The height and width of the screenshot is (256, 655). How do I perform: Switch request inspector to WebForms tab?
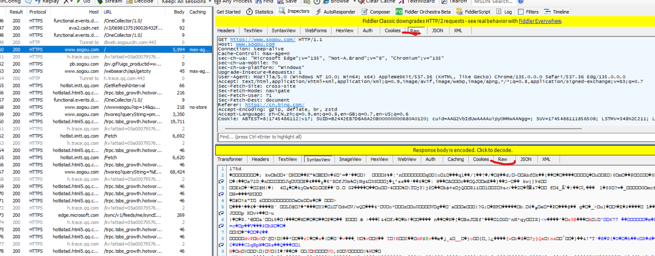click(x=316, y=30)
